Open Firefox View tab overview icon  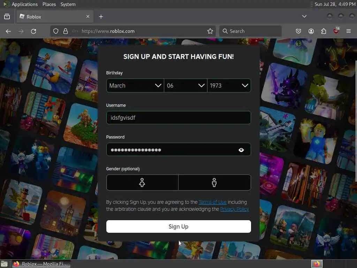click(x=7, y=17)
